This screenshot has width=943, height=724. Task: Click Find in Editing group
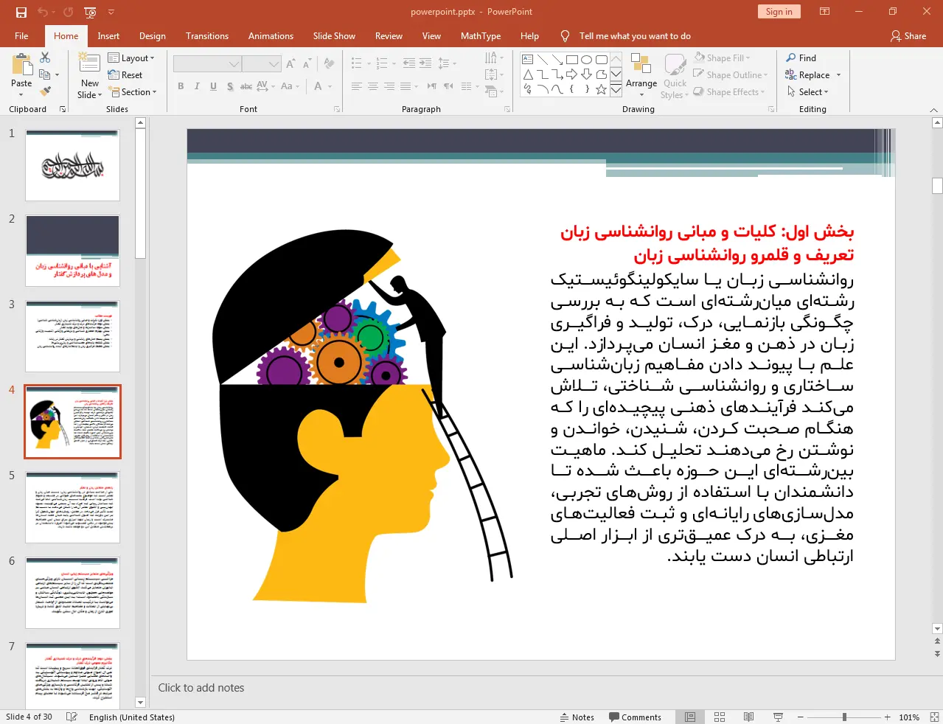click(801, 58)
